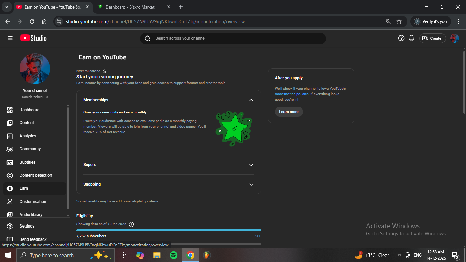Collapse the Memberships section
The width and height of the screenshot is (466, 262).
coord(251,100)
